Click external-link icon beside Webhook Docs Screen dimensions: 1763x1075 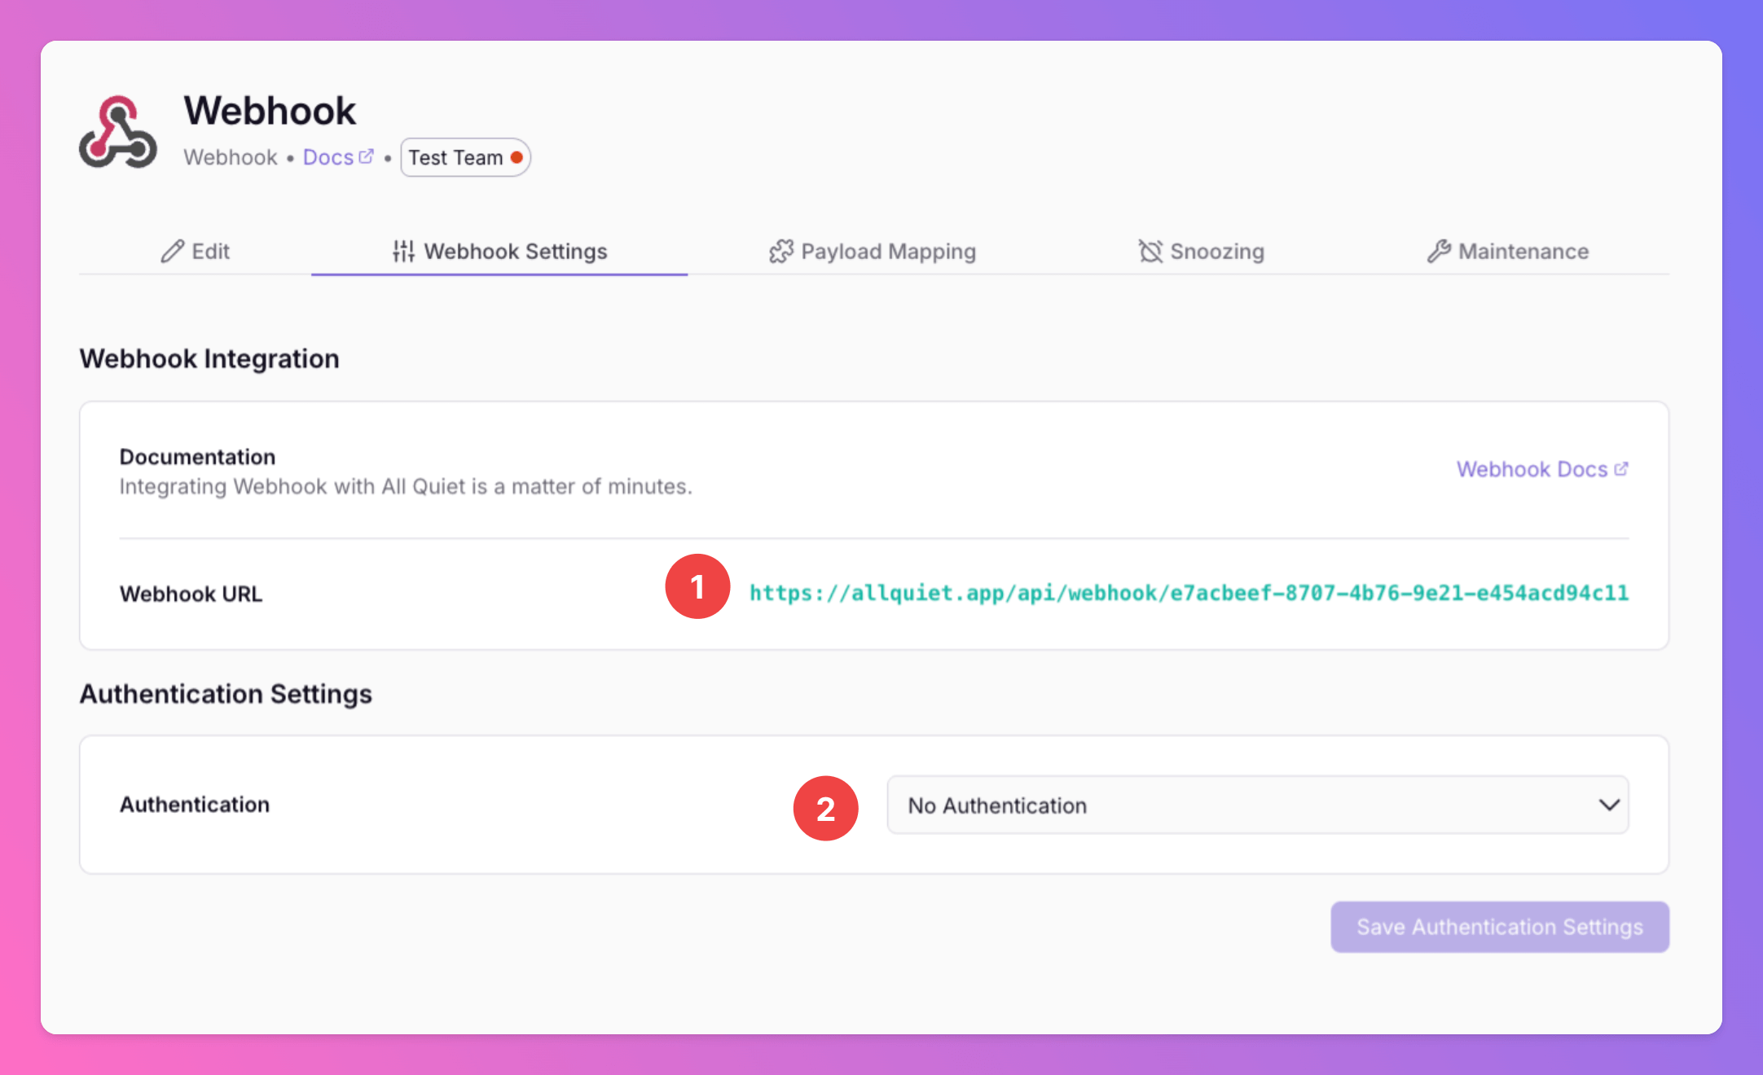1621,469
